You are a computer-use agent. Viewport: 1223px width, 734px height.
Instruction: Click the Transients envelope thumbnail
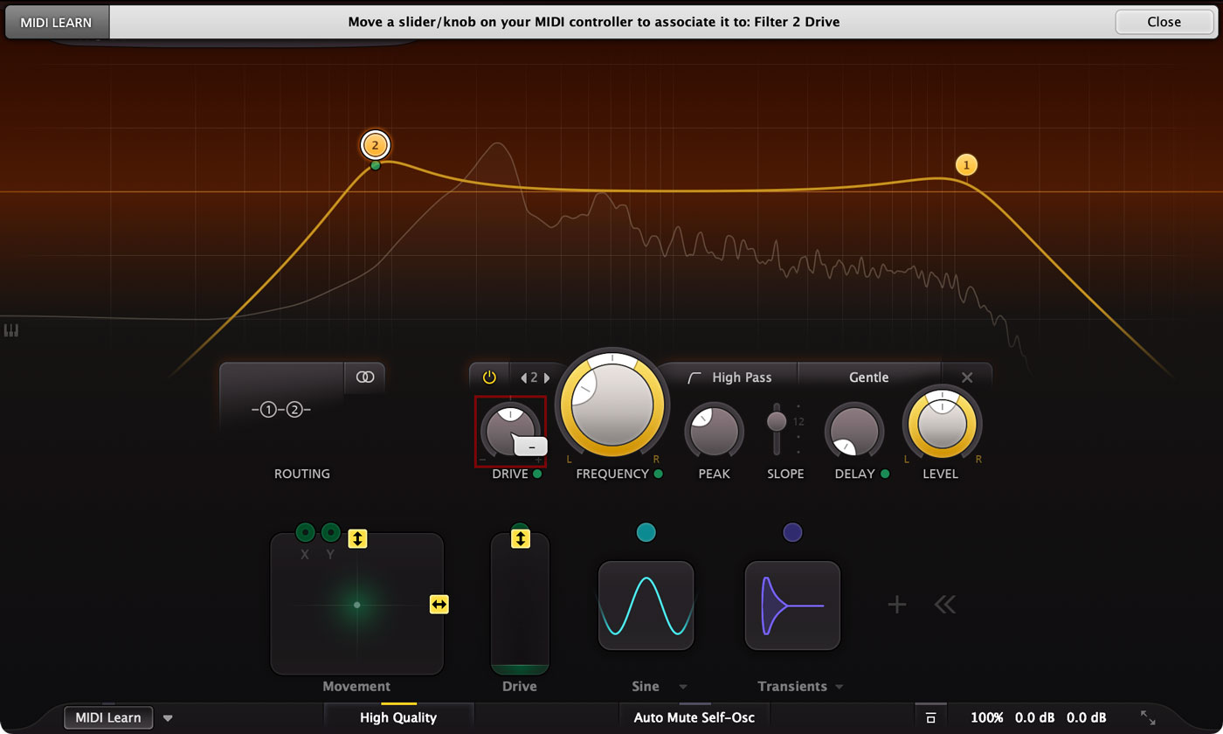[792, 606]
